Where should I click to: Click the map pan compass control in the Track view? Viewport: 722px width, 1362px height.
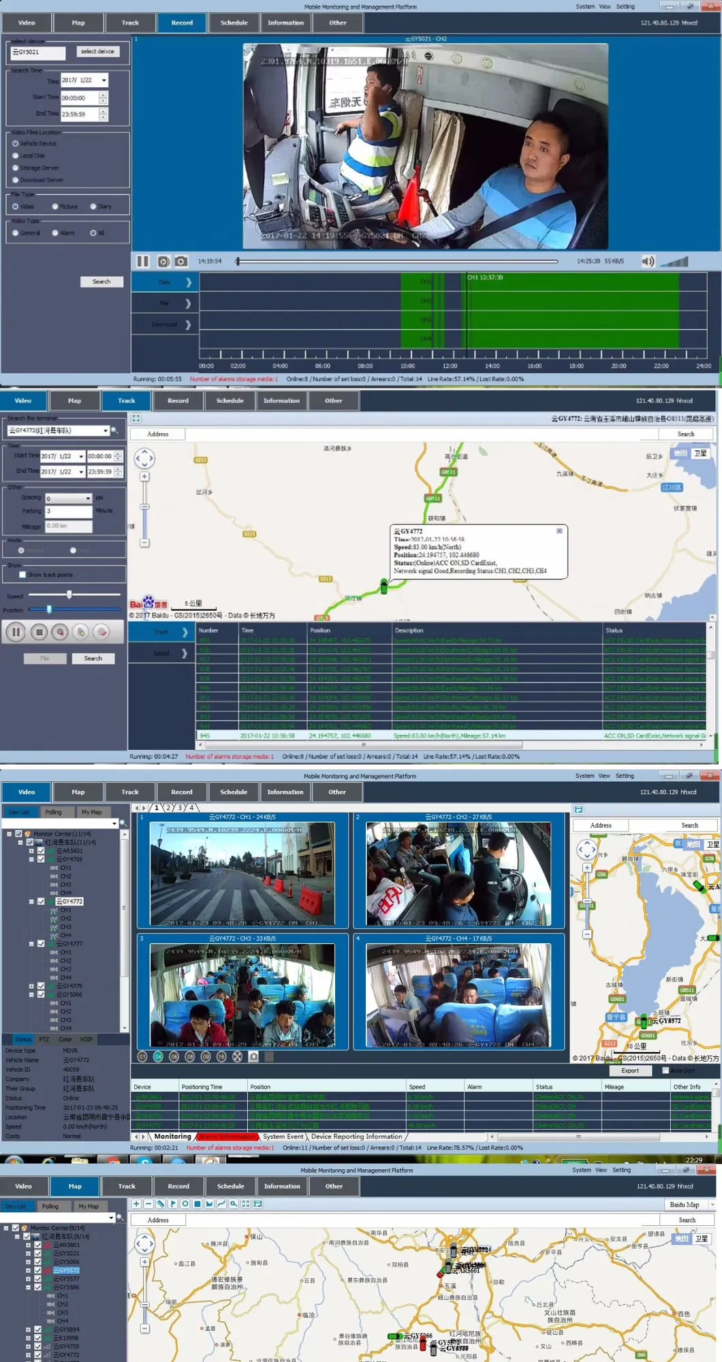(x=144, y=458)
